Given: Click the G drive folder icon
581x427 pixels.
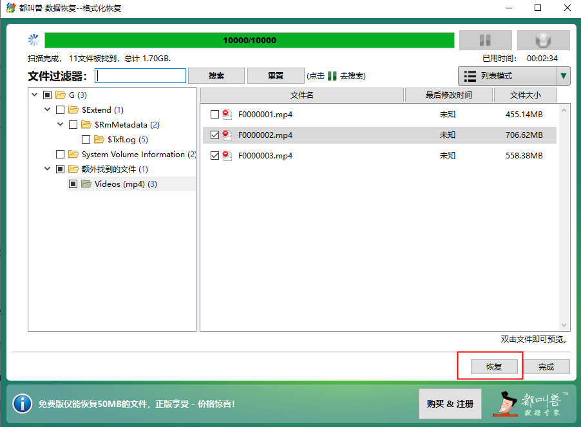Looking at the screenshot, I should (61, 95).
